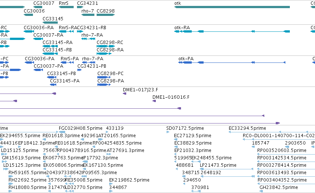315x193 pixels.
Task: Click the EK219862.5prime EST
Action: 111,184
